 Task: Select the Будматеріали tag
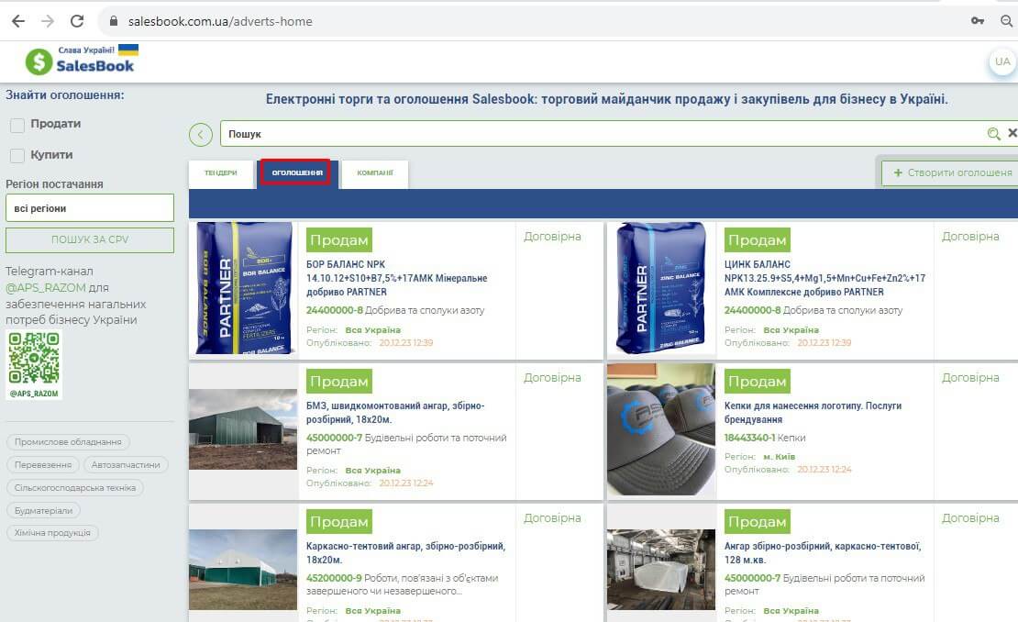43,510
